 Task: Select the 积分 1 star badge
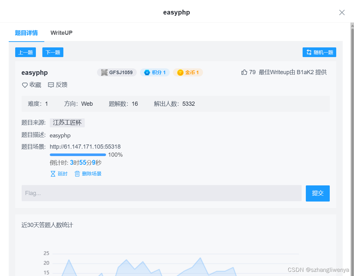(x=155, y=72)
